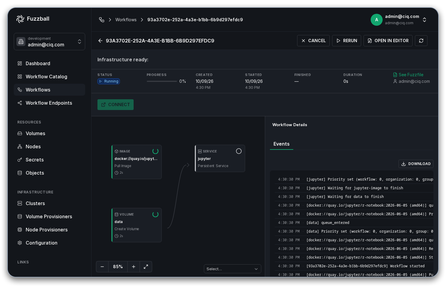Open the Select... dropdown
This screenshot has height=287, width=446.
(x=232, y=269)
